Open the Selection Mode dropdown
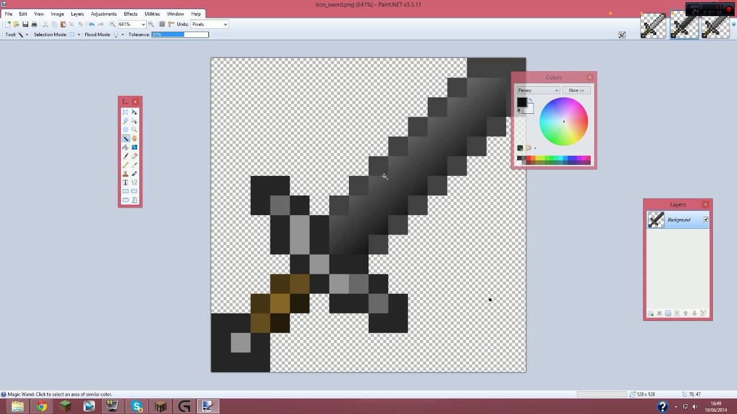737x414 pixels. (x=78, y=34)
